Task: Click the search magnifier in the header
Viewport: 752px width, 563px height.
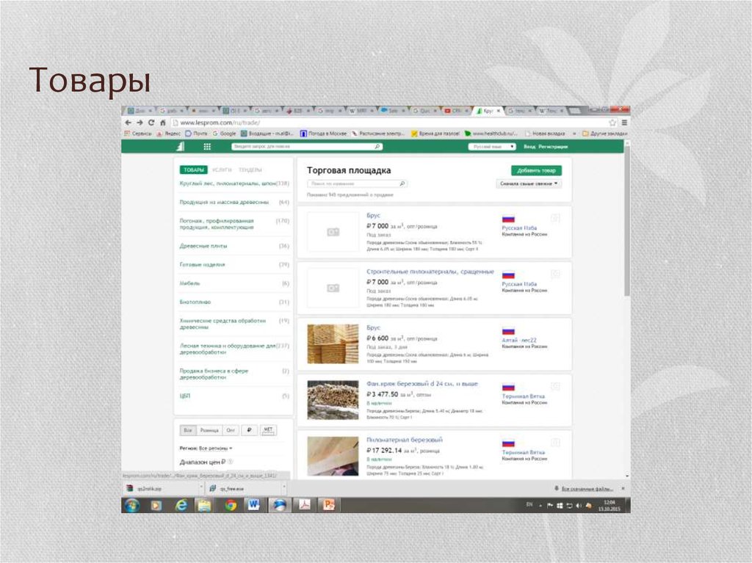Action: pos(377,146)
